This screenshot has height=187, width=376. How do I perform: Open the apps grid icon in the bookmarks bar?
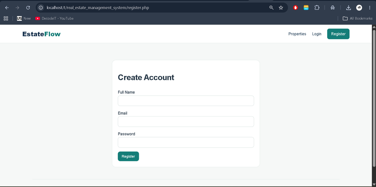6,18
